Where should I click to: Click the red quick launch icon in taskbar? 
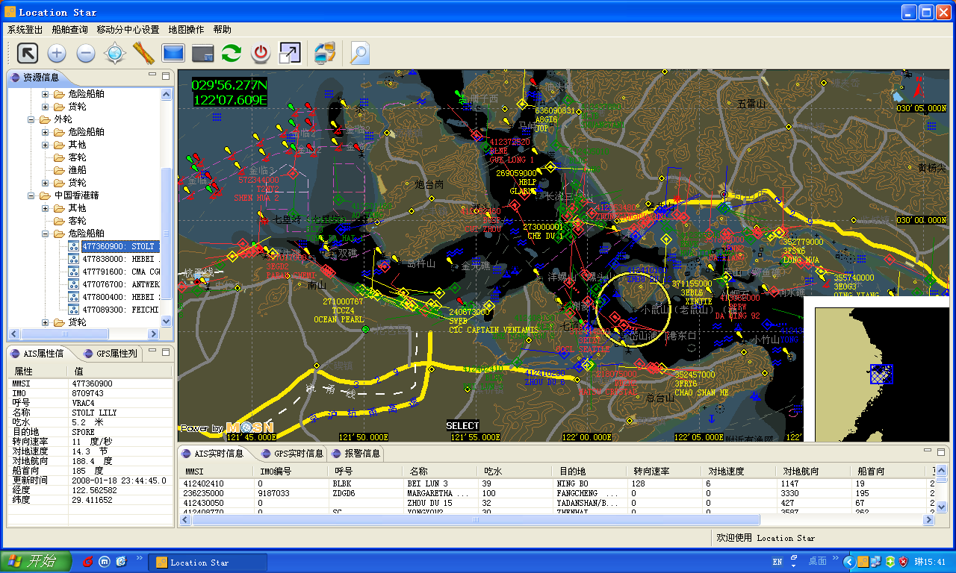[87, 561]
